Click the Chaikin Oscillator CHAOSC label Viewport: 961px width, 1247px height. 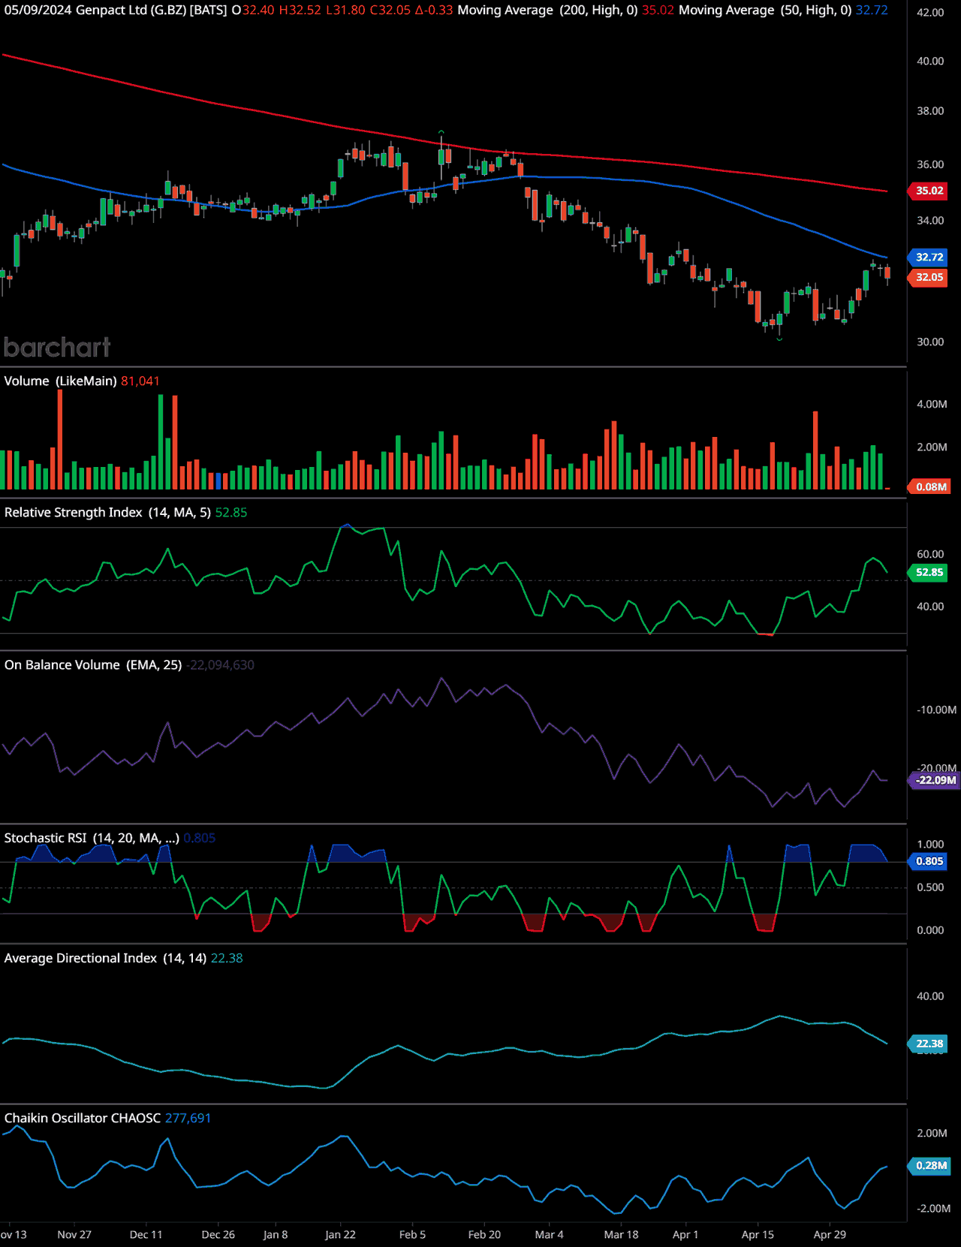[x=83, y=1119]
